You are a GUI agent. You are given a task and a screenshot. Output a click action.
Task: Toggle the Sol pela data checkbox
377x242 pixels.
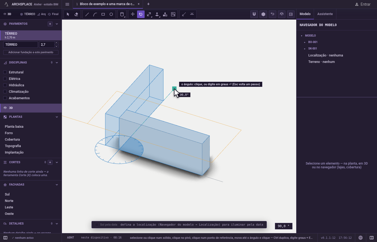(x=97, y=225)
